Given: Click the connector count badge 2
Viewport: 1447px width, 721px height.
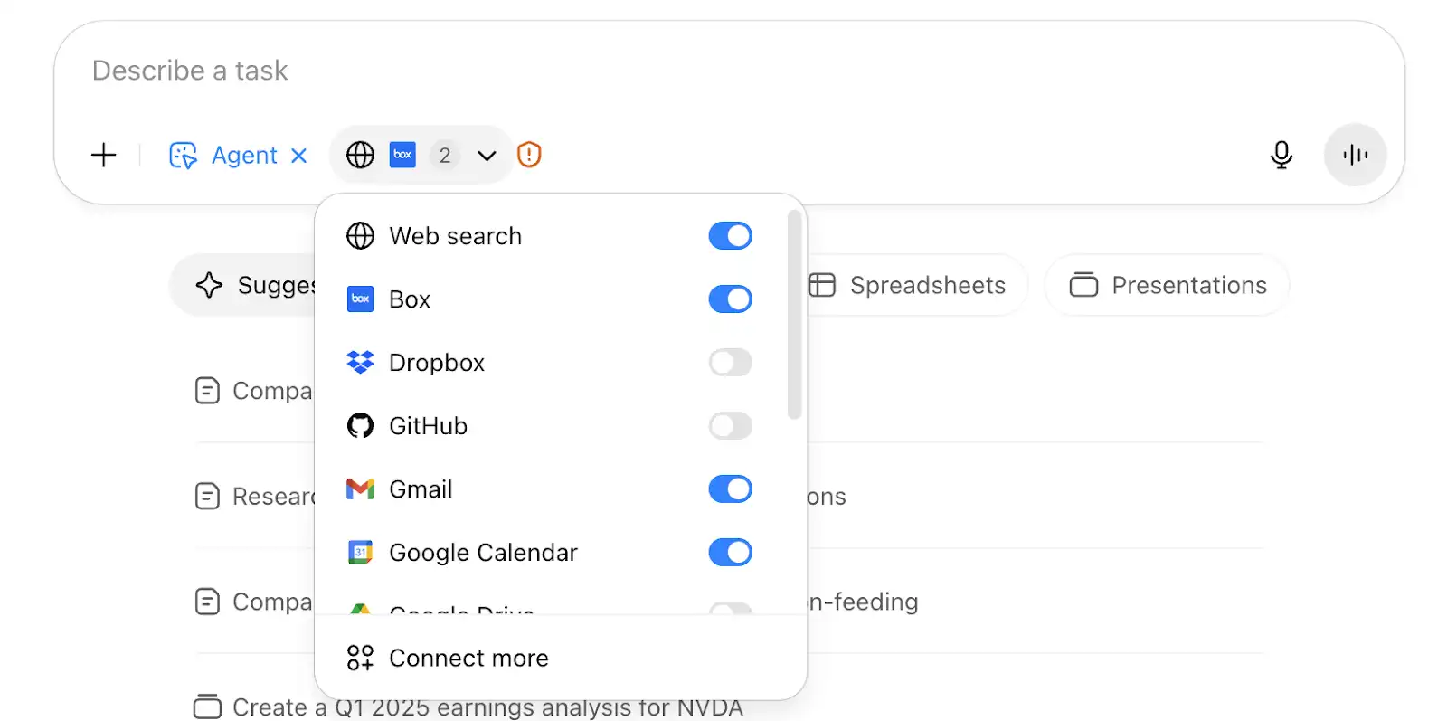Looking at the screenshot, I should tap(445, 156).
